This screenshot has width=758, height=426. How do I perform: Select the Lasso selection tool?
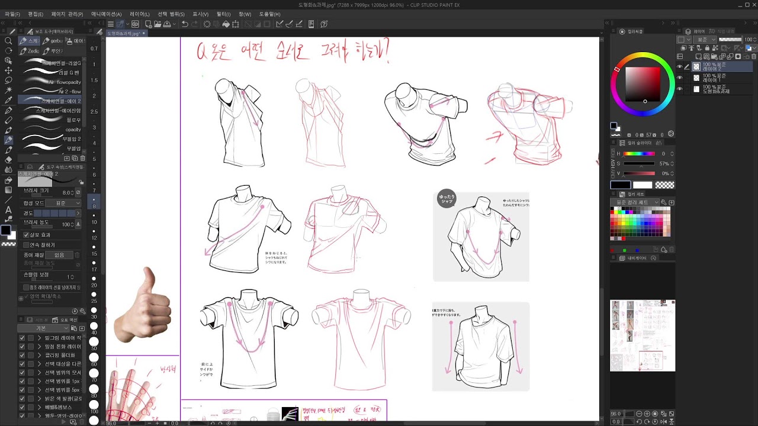click(8, 80)
